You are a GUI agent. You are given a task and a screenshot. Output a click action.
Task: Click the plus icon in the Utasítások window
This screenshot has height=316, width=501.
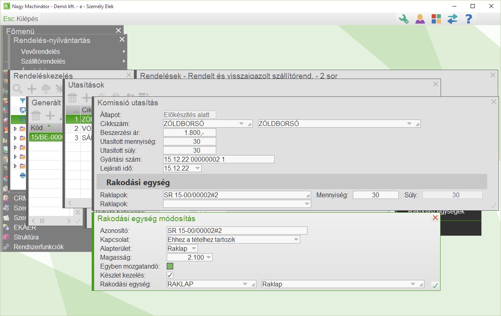(86, 98)
